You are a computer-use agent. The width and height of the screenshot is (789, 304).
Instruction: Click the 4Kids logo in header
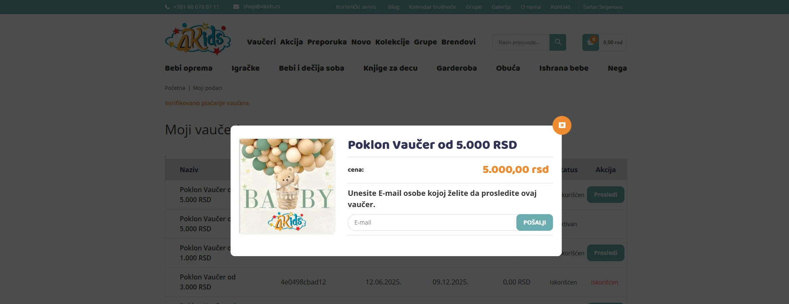(198, 39)
